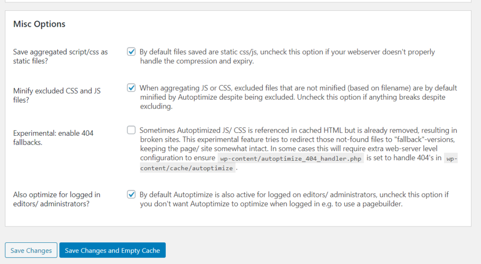The width and height of the screenshot is (481, 264).
Task: Enable the experimental 404 fallbacks checkbox
Action: (132, 130)
